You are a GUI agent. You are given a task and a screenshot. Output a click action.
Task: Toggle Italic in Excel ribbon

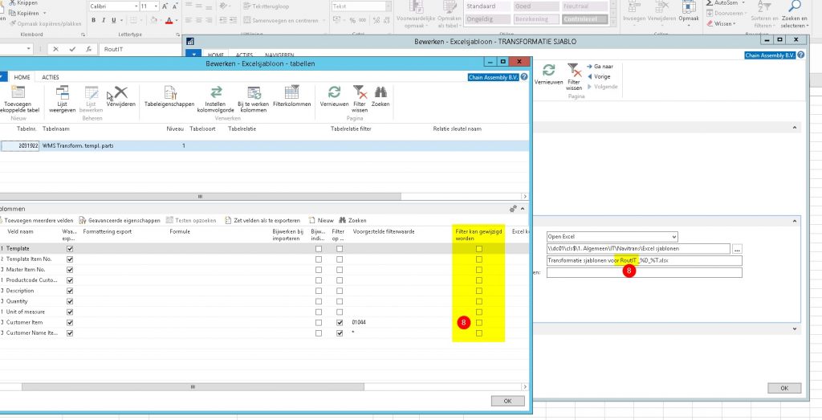point(104,20)
